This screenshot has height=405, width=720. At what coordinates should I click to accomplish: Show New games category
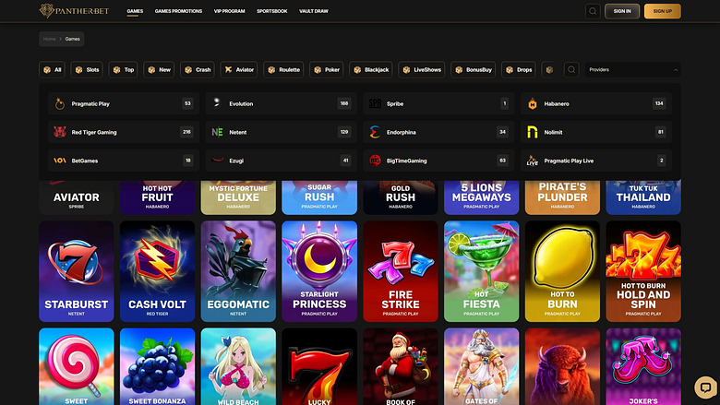point(159,70)
